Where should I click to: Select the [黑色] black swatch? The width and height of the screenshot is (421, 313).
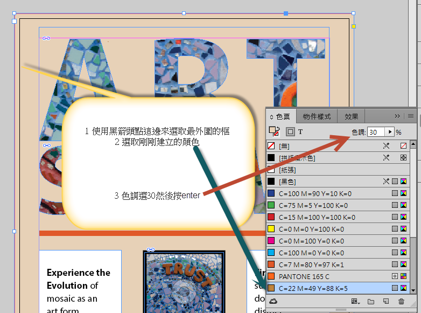click(338, 182)
